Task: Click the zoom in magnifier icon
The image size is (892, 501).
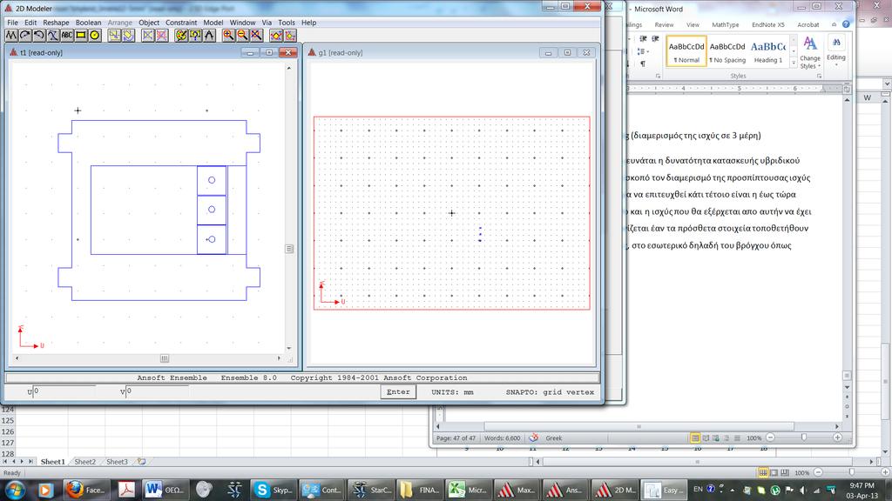Action: pos(229,35)
